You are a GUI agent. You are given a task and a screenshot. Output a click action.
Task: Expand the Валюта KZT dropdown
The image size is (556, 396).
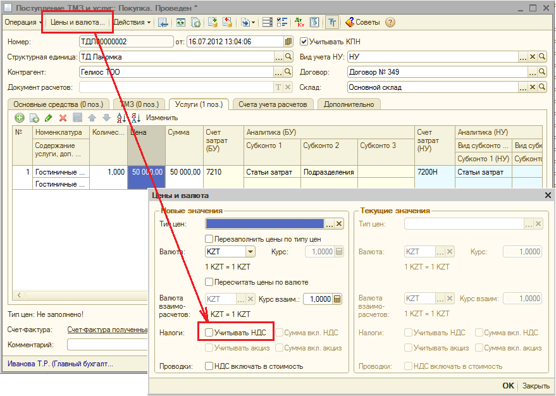tap(250, 252)
